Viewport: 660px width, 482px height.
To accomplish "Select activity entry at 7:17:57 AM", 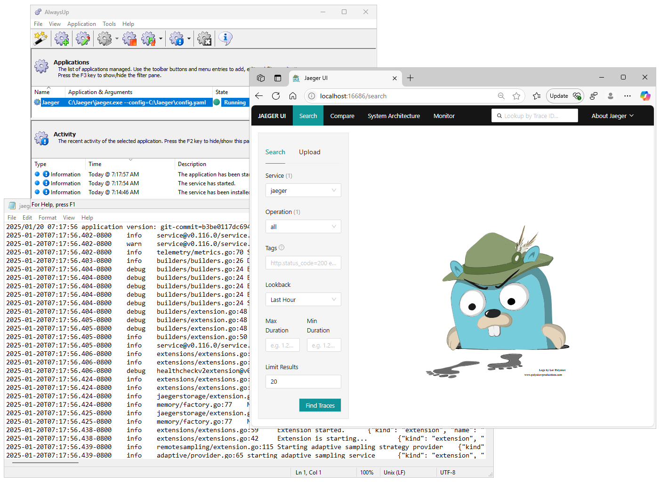I will tap(141, 174).
